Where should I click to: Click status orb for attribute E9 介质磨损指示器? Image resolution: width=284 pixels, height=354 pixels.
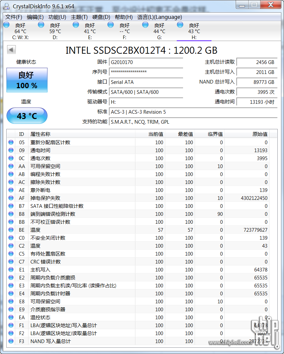[11, 309]
